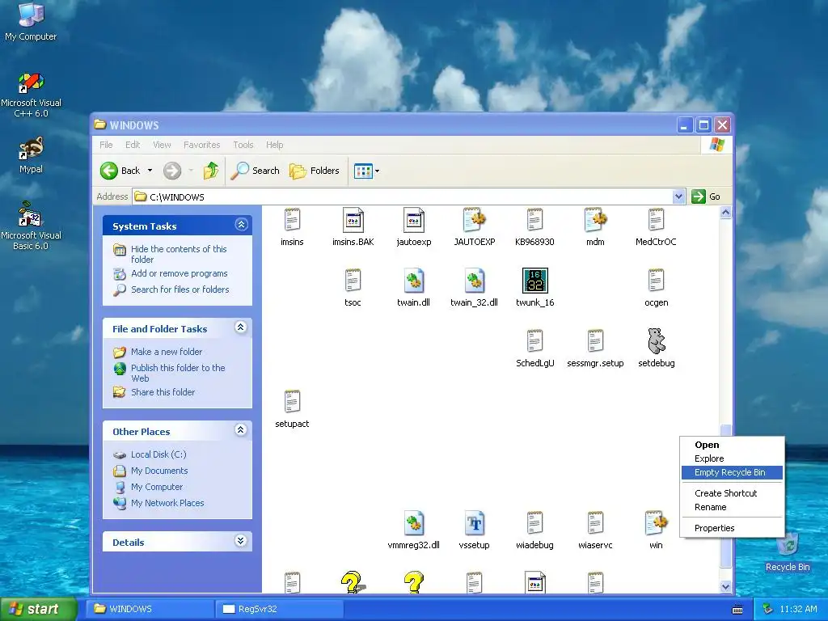Open the Back history dropdown arrow
828x621 pixels.
point(150,171)
